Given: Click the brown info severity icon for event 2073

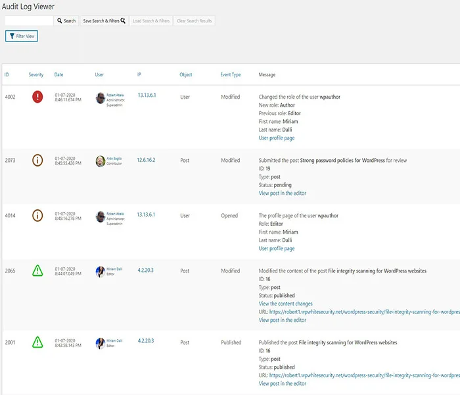Looking at the screenshot, I should (x=37, y=161).
